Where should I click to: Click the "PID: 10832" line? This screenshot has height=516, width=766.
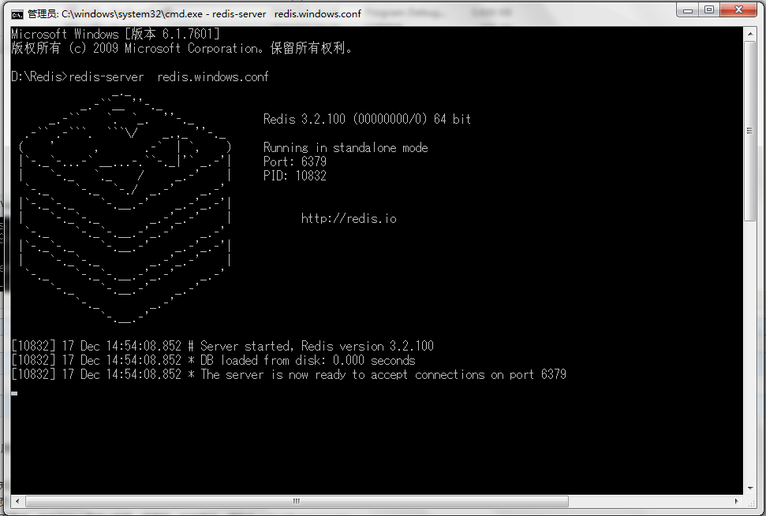[294, 176]
